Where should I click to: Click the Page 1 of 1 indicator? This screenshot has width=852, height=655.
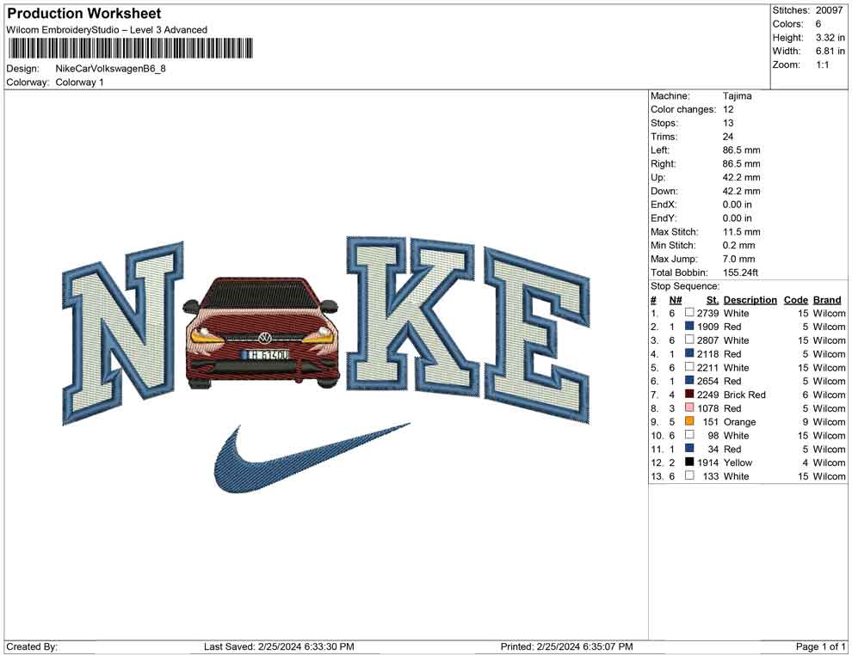point(820,646)
